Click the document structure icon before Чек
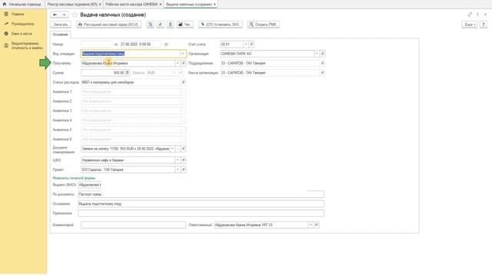 [171, 25]
